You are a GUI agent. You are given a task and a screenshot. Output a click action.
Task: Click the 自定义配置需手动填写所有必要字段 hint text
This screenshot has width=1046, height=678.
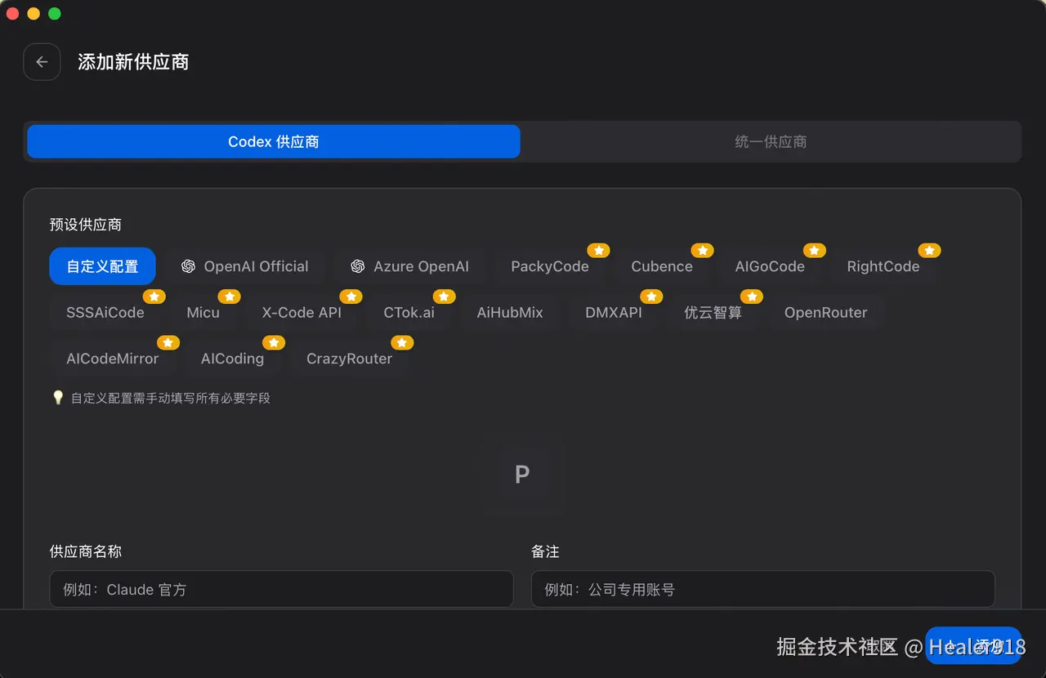(x=171, y=399)
